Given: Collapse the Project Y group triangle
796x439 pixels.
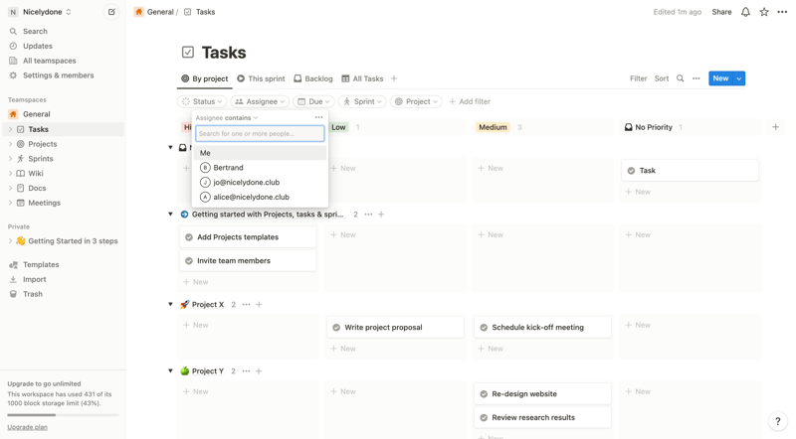Looking at the screenshot, I should [170, 371].
